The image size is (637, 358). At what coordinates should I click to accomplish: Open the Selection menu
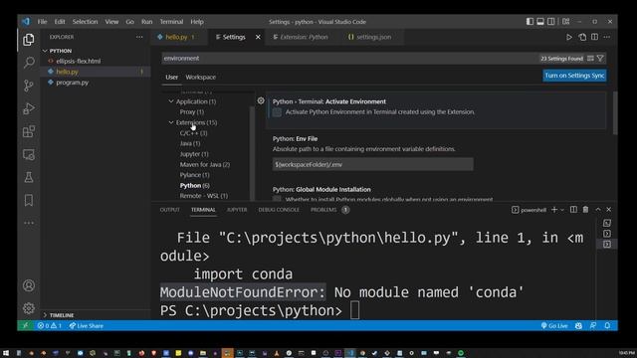85,22
